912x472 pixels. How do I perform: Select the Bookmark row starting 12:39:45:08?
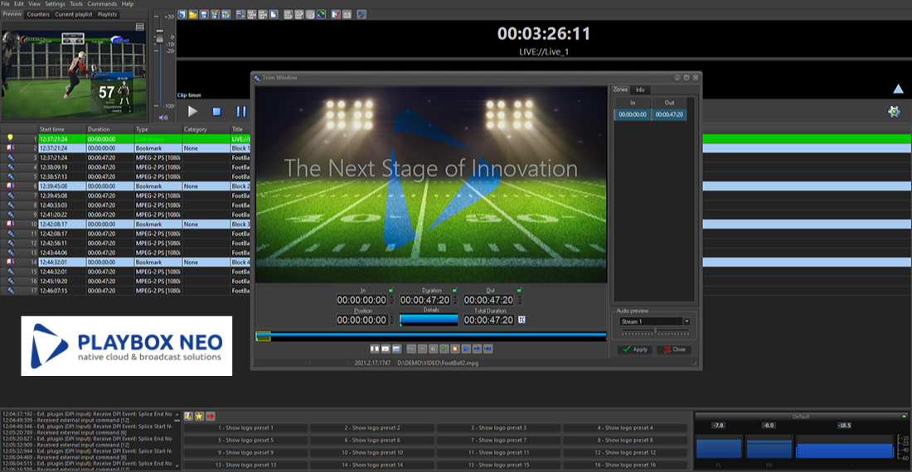coord(125,186)
